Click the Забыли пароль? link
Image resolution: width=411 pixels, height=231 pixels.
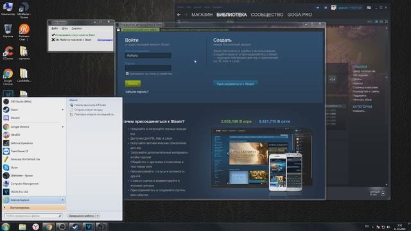point(137,92)
